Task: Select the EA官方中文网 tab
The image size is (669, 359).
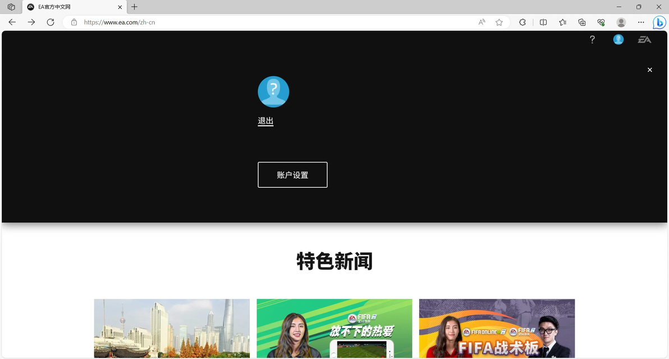Action: [x=74, y=7]
